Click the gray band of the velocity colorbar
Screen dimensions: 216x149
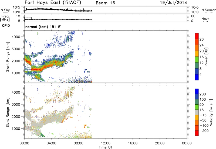(x=197, y=112)
